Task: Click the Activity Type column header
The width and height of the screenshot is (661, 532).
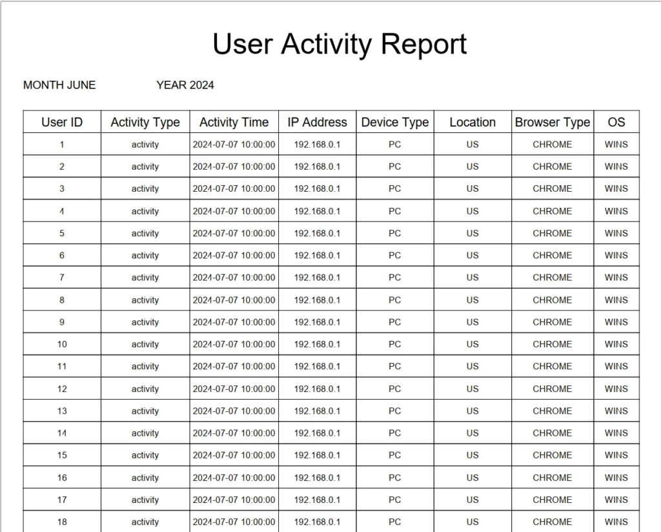Action: 145,122
